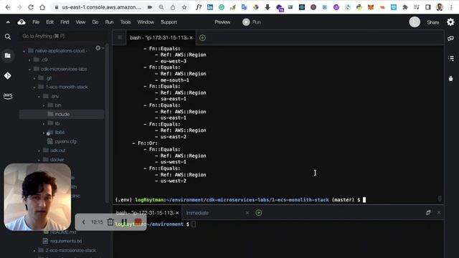Open the Go menu
The height and width of the screenshot is (258, 459).
coord(95,22)
